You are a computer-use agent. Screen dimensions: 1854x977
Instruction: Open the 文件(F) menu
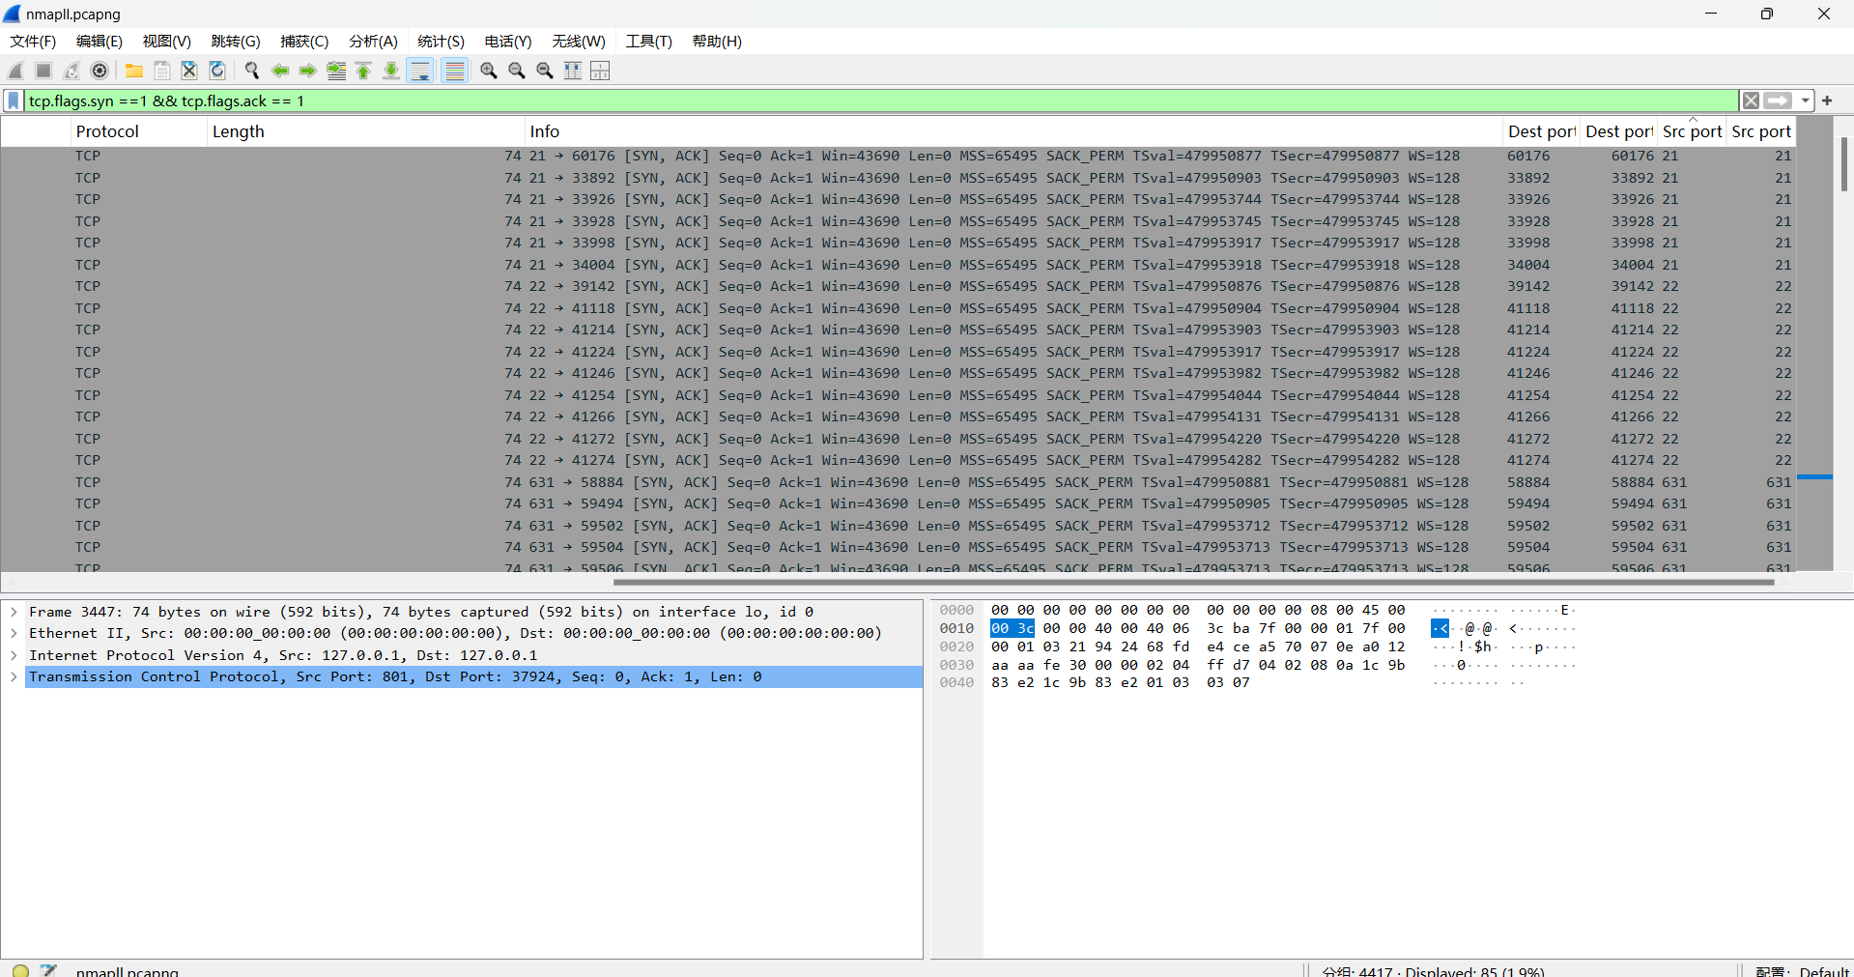[33, 42]
